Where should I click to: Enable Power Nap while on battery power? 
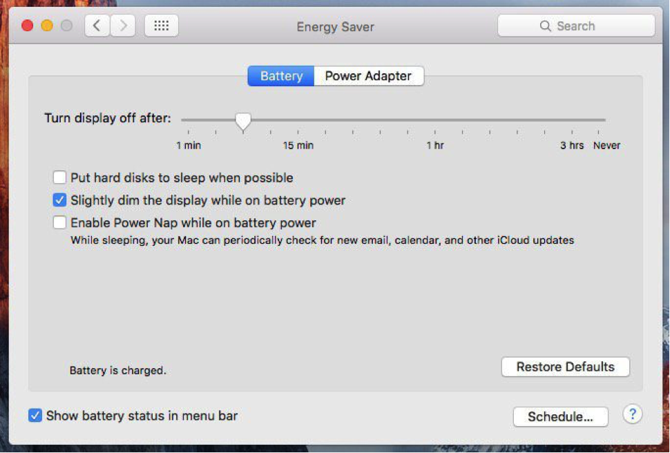click(59, 222)
